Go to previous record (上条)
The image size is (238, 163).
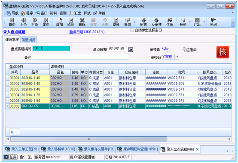tap(23, 22)
